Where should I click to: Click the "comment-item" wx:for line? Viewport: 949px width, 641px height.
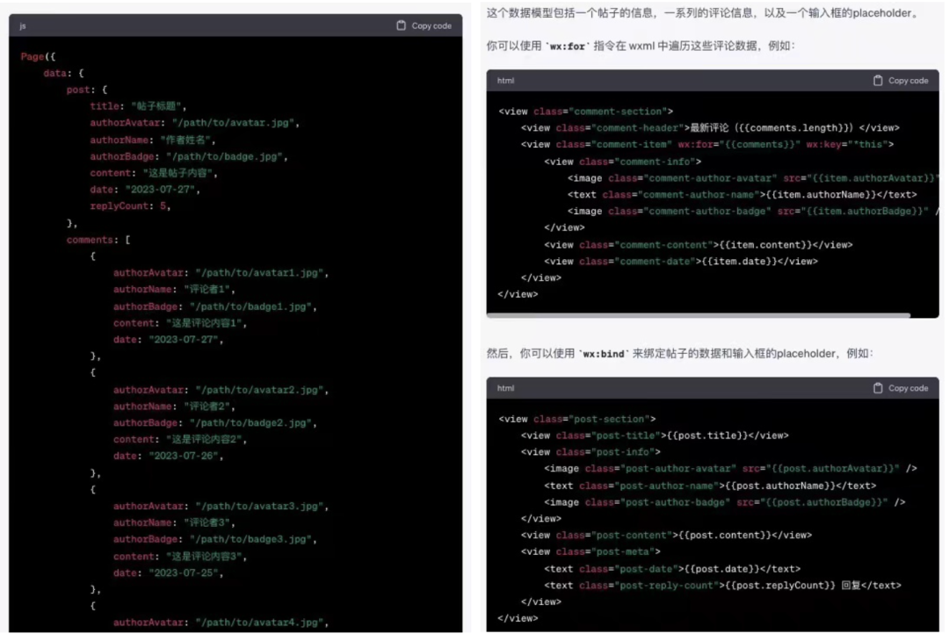(707, 145)
